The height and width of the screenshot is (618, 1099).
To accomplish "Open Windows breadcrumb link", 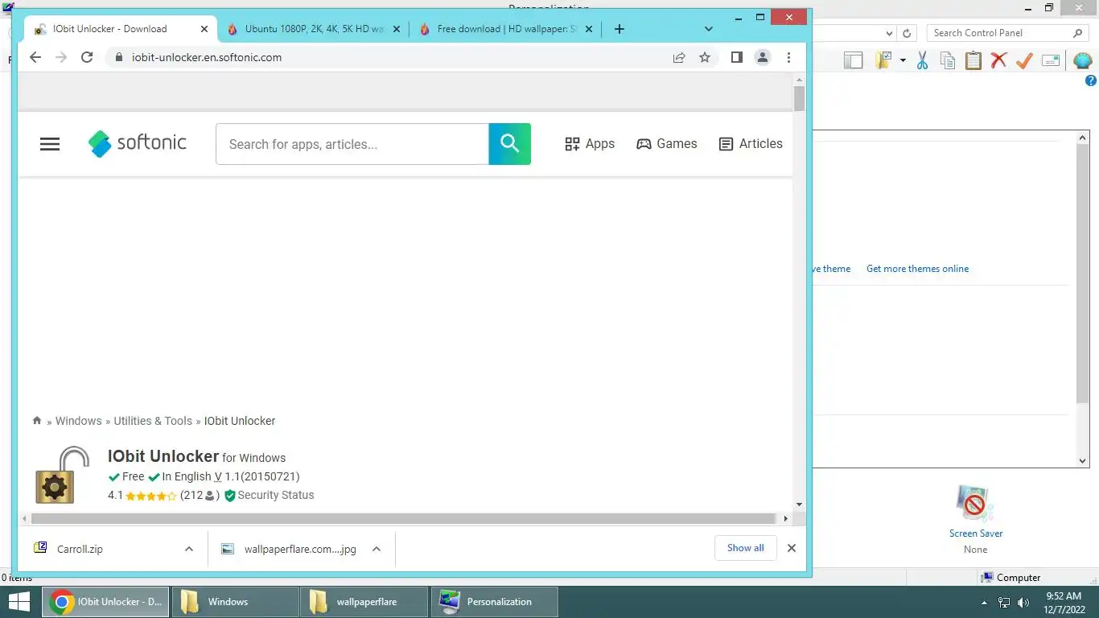I will (78, 421).
